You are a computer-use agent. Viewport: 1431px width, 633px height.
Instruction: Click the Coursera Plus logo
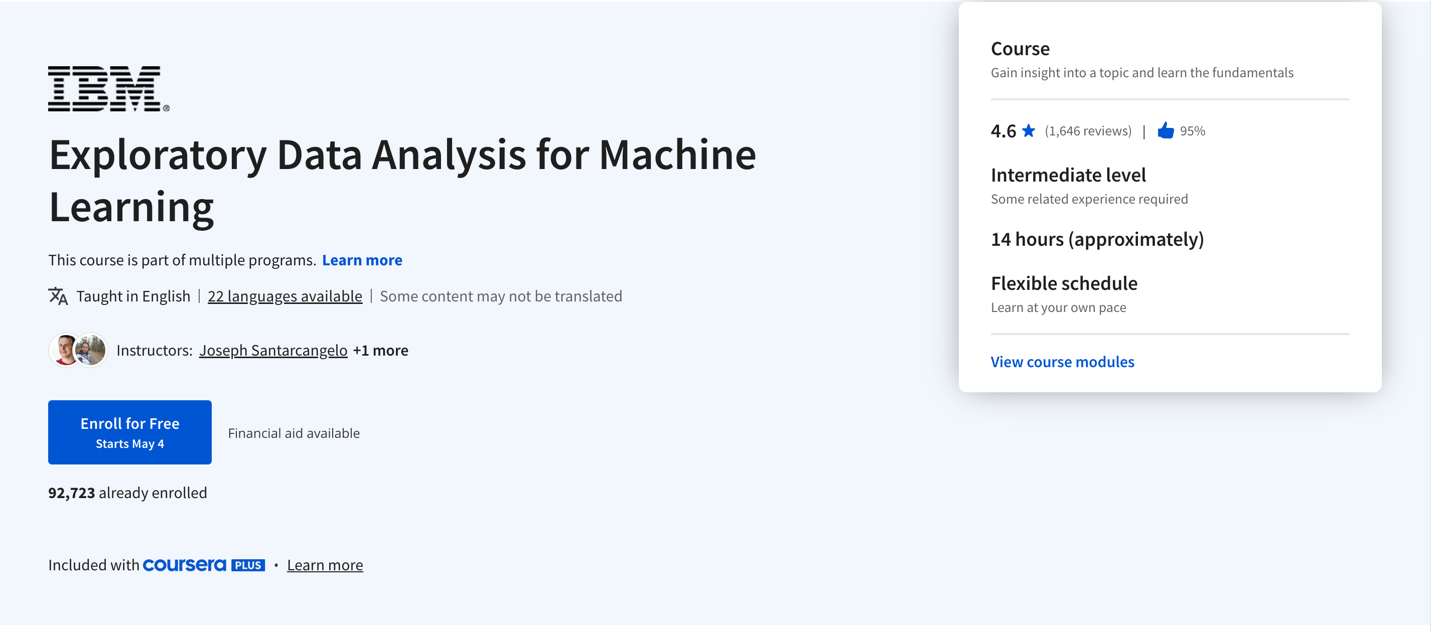pos(204,565)
